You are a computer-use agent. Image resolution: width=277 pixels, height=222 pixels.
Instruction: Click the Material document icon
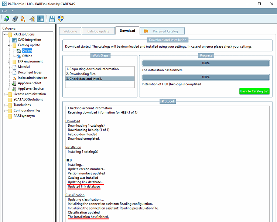pos(15,67)
